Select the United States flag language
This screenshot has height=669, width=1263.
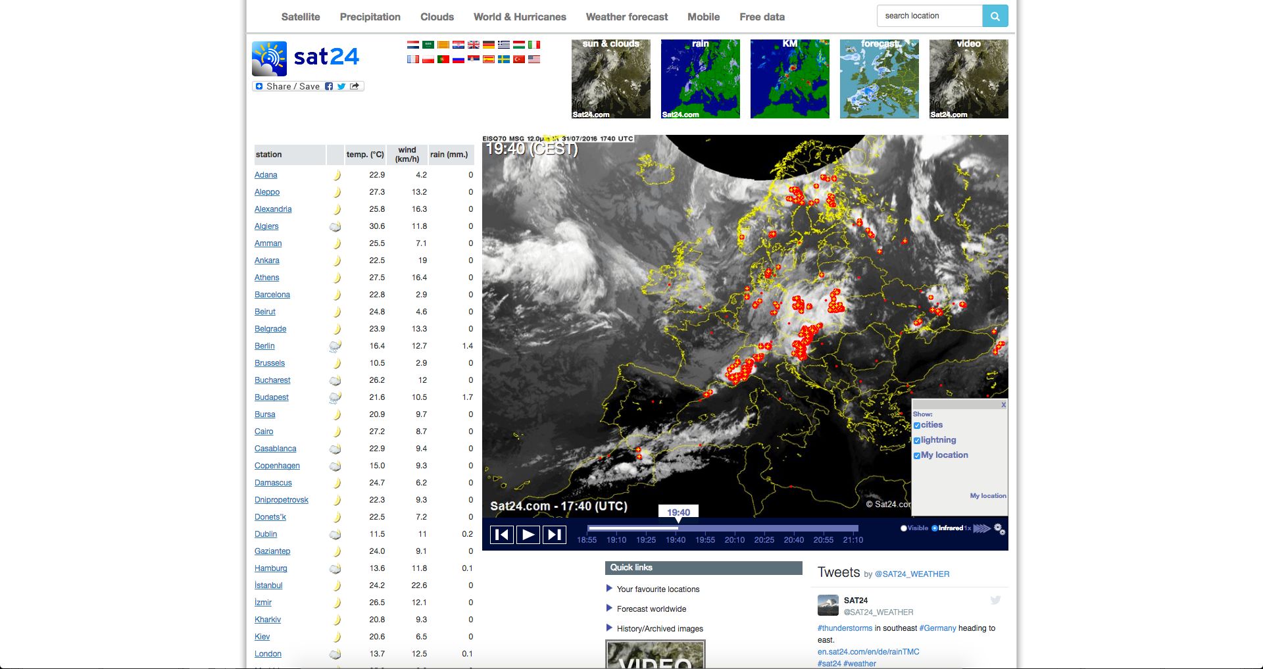pos(534,59)
